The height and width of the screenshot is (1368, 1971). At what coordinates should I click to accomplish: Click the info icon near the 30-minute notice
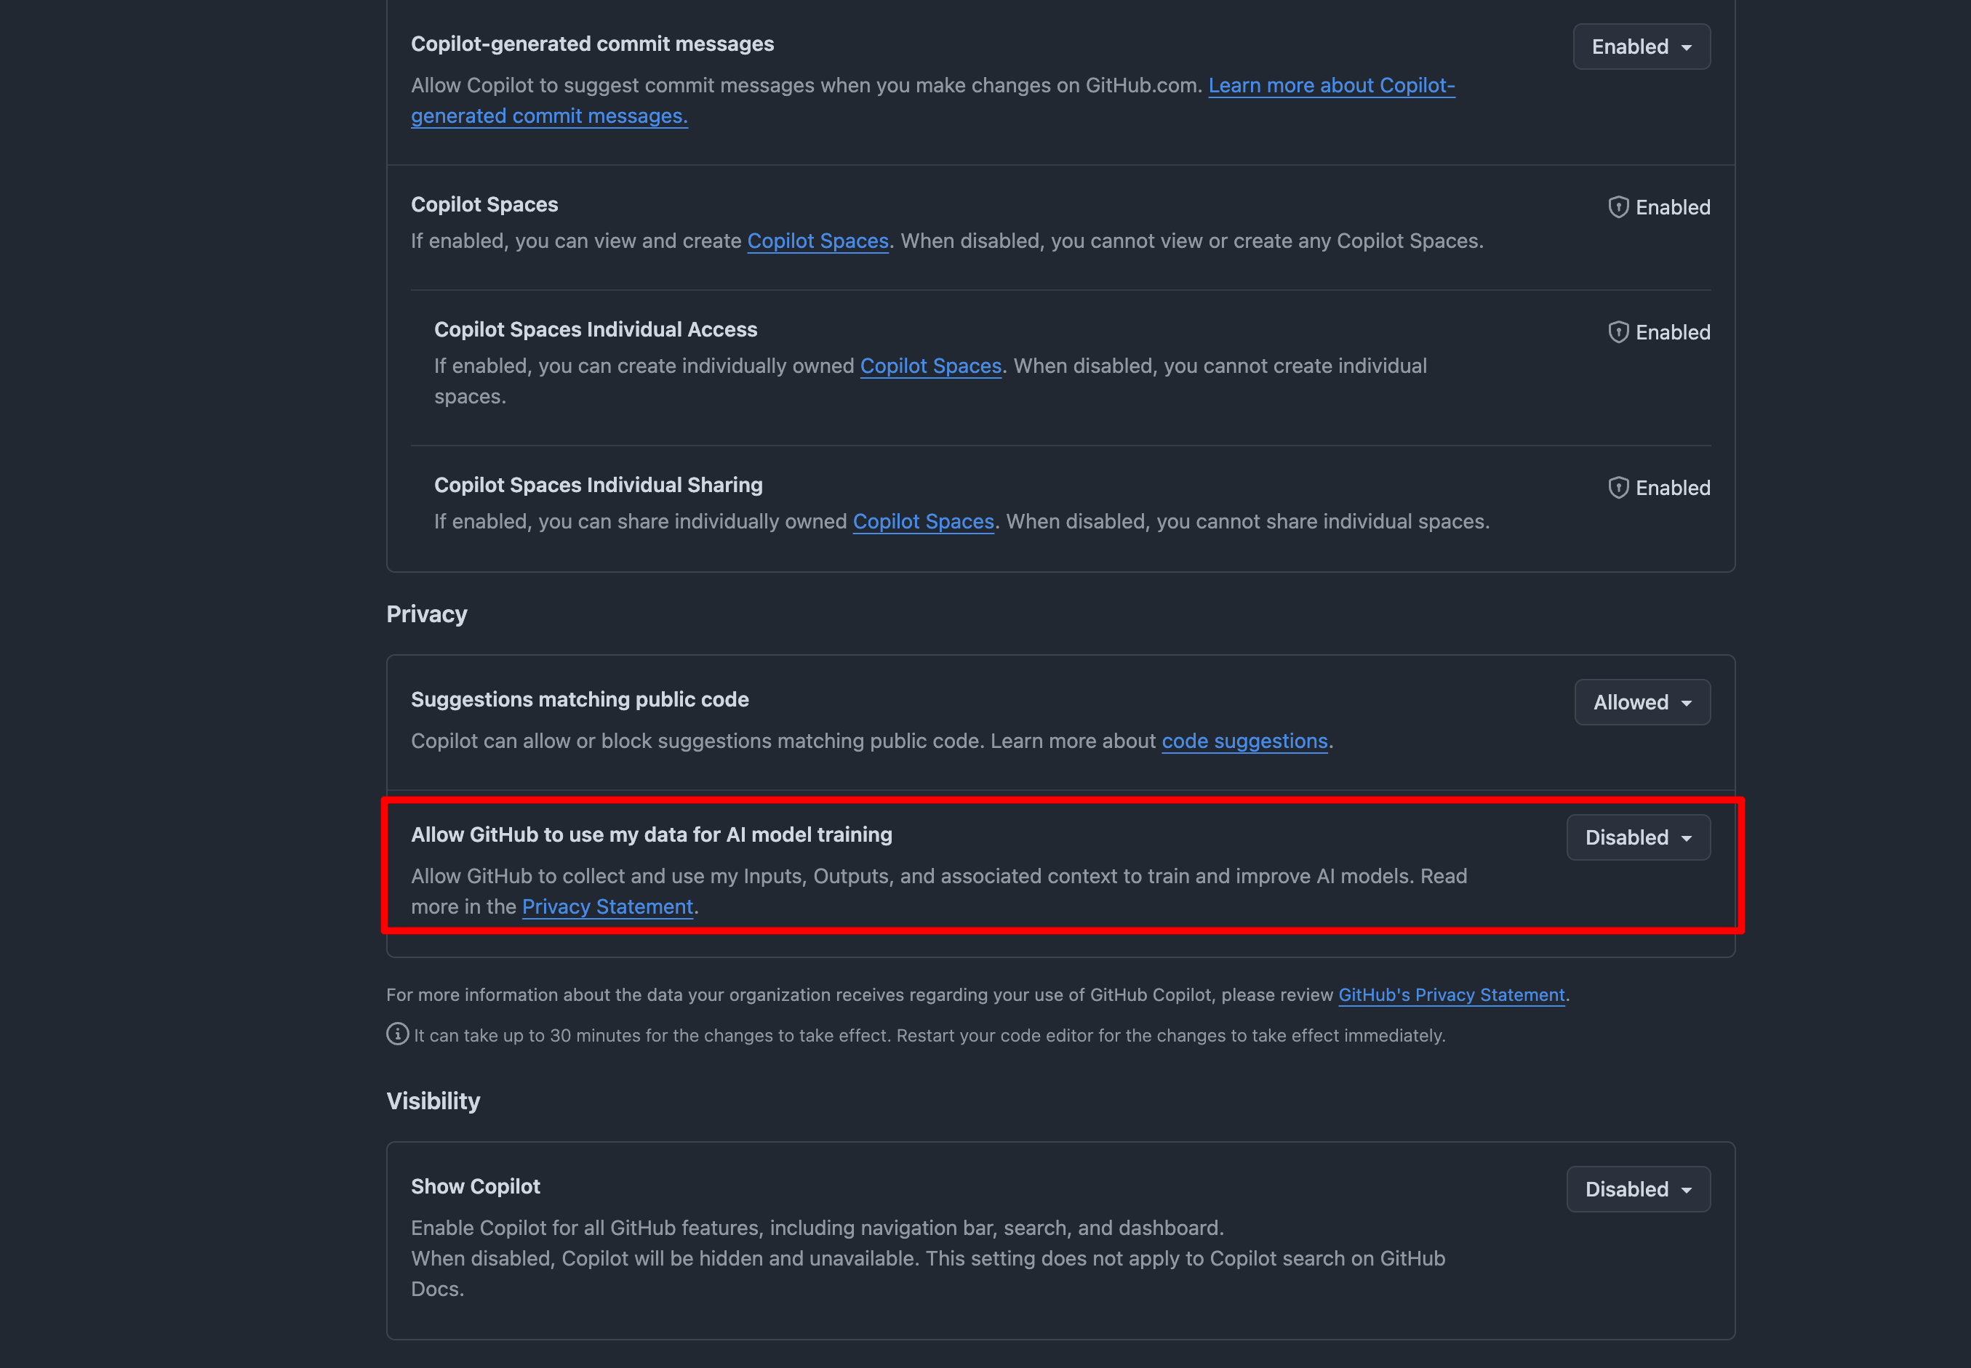coord(397,1034)
